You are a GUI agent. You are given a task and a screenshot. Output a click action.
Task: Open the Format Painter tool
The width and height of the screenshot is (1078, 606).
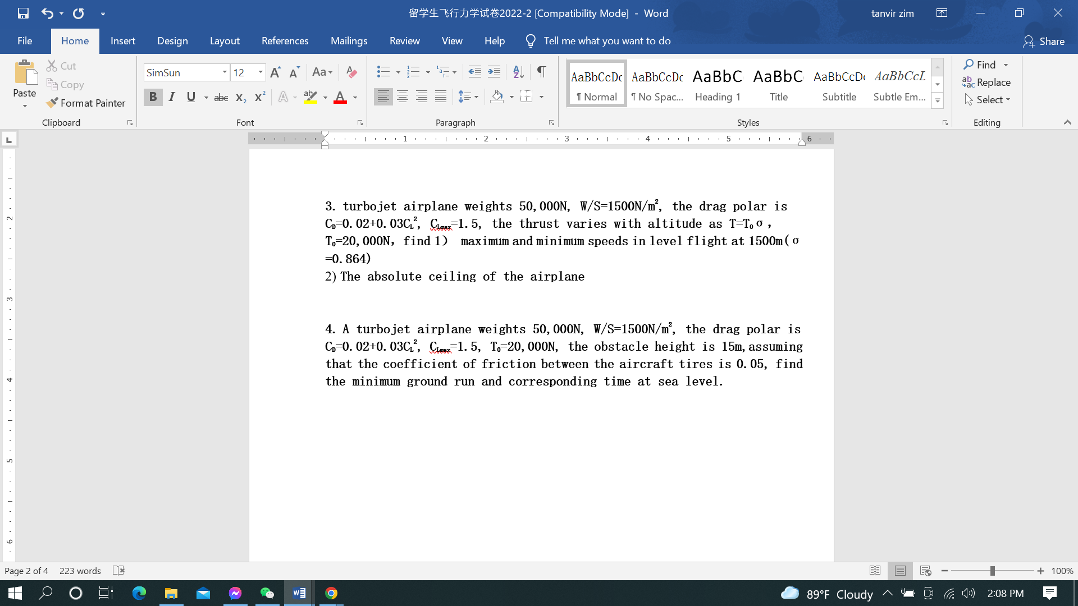tap(86, 103)
